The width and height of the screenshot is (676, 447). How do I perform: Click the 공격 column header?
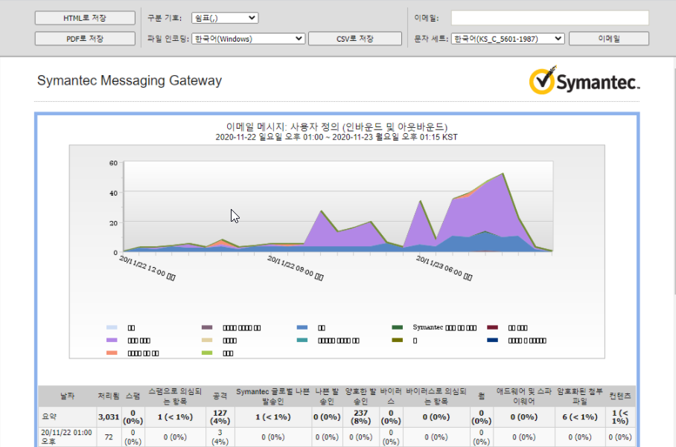click(220, 396)
